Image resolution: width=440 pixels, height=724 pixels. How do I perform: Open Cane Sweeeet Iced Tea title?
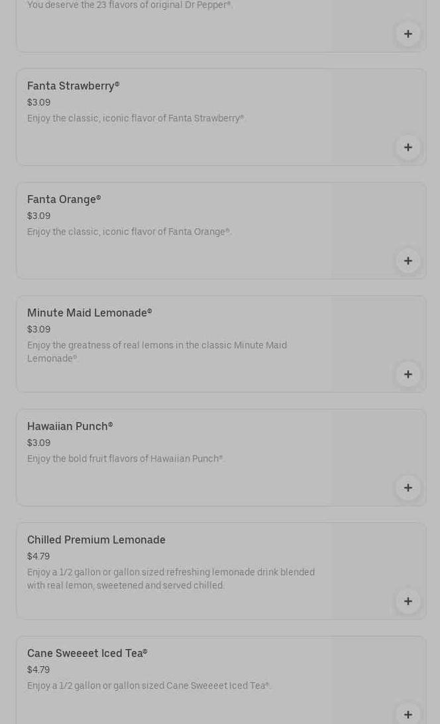87,654
